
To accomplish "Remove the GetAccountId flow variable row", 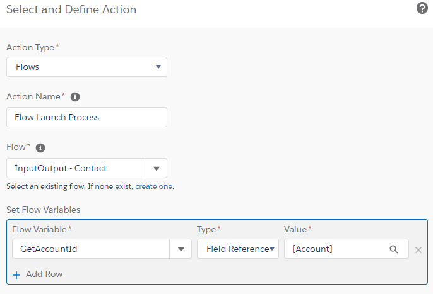I will point(418,250).
